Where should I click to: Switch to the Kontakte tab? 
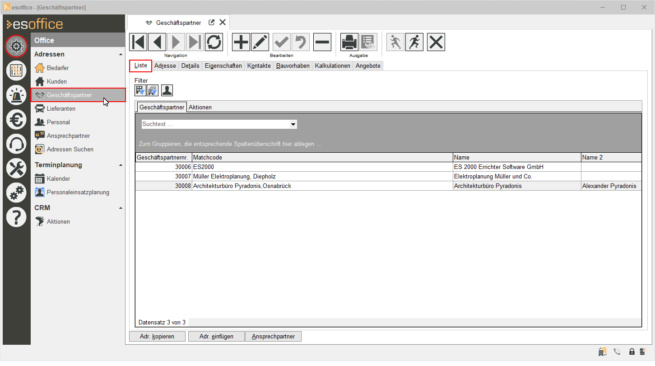coord(259,66)
